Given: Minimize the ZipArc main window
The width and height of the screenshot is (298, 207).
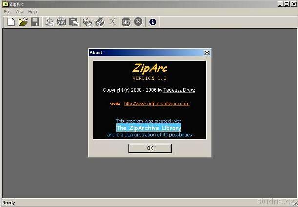Looking at the screenshot, I should coord(280,4).
